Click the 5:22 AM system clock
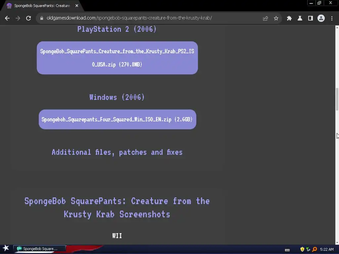The image size is (339, 254). tap(327, 249)
